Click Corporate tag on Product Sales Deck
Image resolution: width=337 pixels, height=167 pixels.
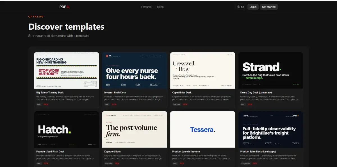click(246, 163)
